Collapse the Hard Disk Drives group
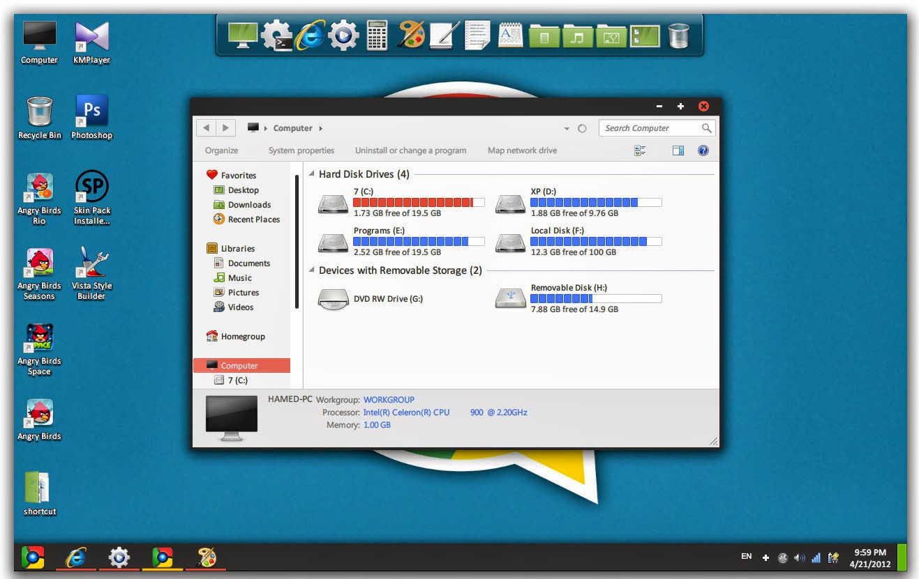919x579 pixels. (312, 174)
